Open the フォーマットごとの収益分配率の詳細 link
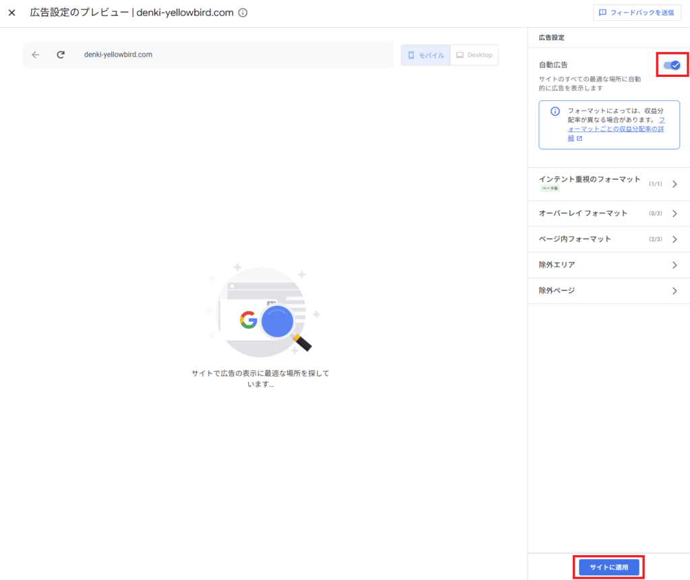This screenshot has height=580, width=690. 616,129
